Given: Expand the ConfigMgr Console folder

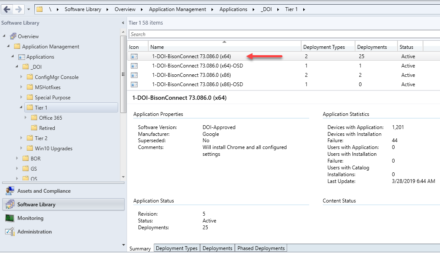Looking at the screenshot, I should click(21, 77).
